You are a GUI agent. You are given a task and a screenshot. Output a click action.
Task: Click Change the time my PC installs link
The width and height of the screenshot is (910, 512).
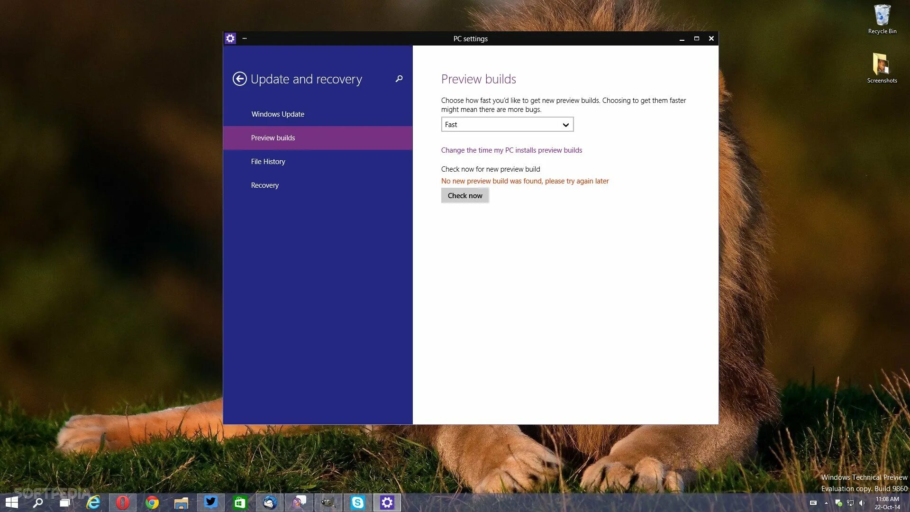pos(511,150)
